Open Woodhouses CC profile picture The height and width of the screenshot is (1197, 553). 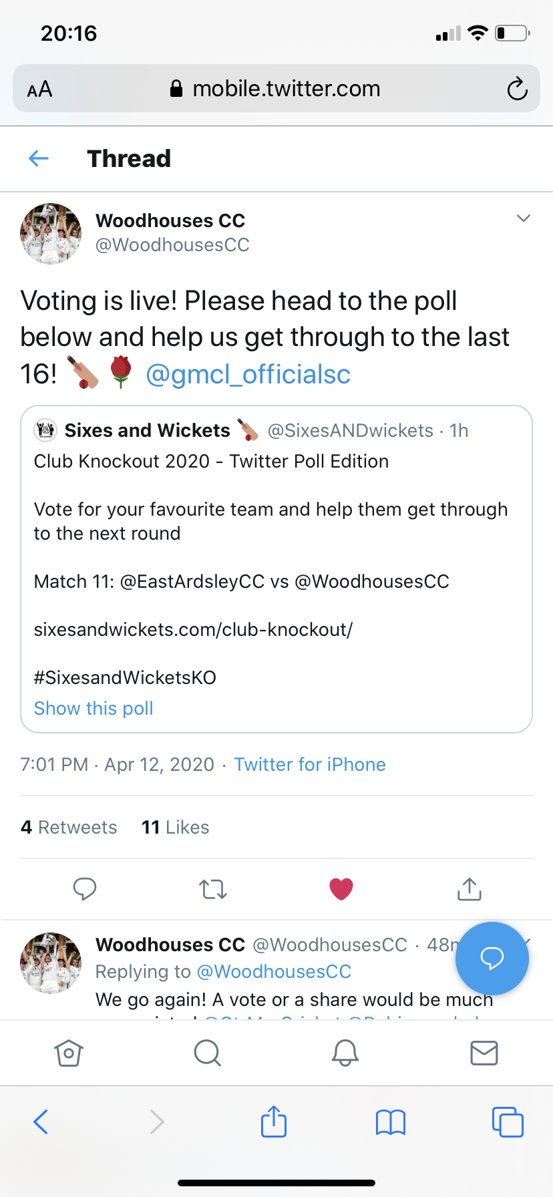click(x=51, y=233)
